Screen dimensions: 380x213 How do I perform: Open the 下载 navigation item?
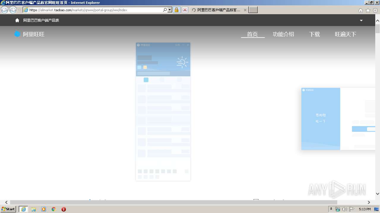(x=315, y=34)
